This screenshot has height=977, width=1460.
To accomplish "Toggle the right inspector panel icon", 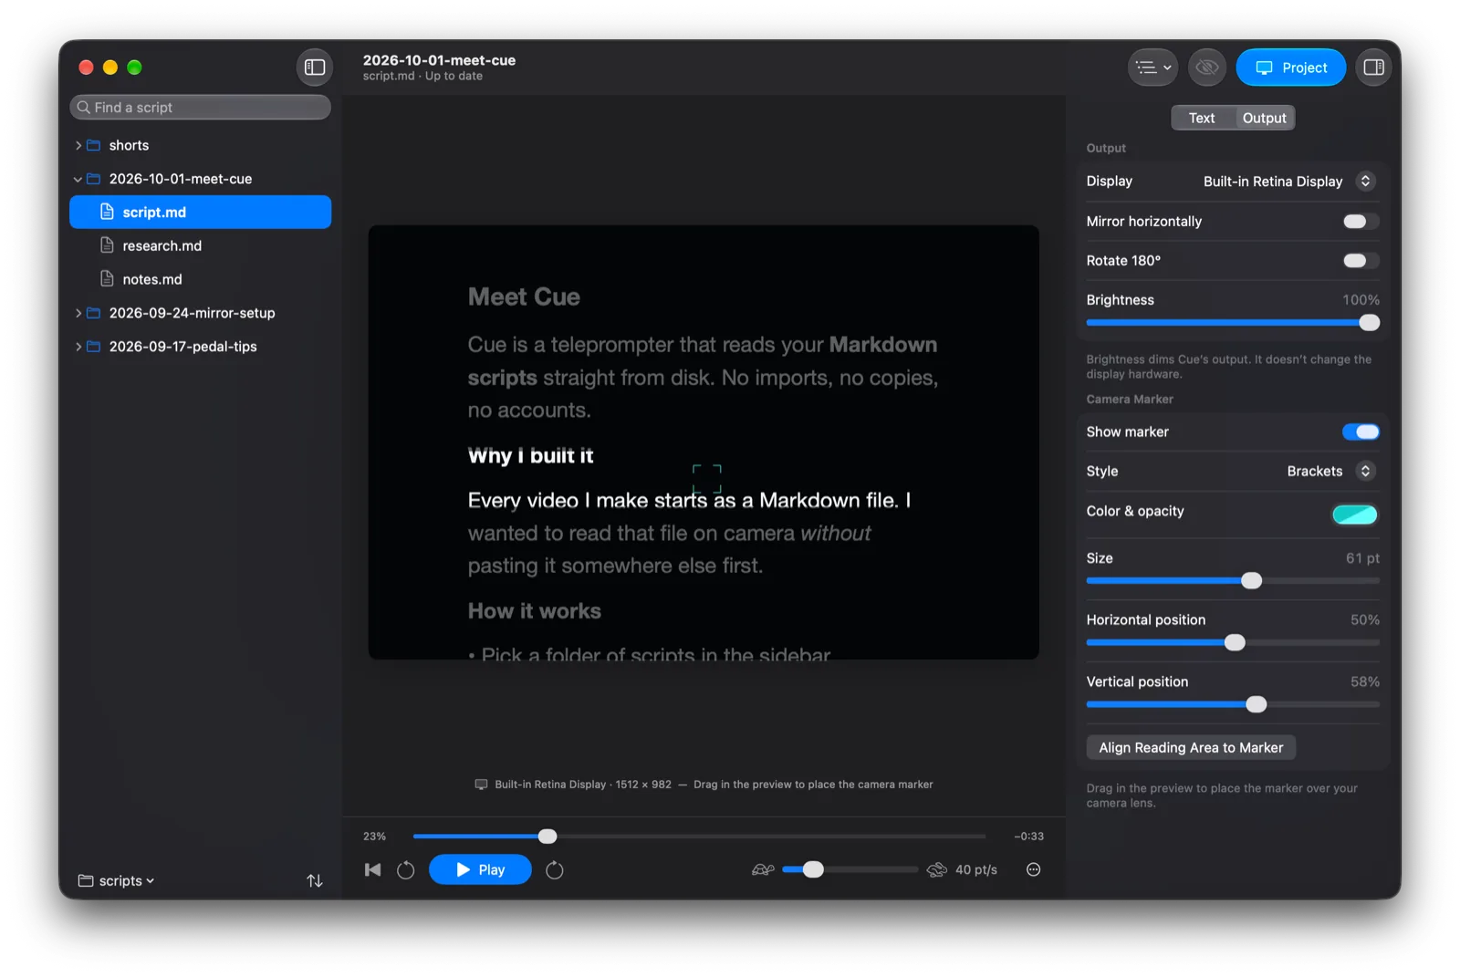I will (x=1373, y=68).
